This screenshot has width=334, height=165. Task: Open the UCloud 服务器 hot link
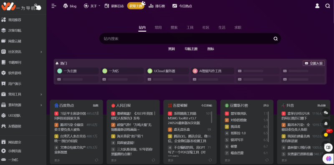point(167,71)
